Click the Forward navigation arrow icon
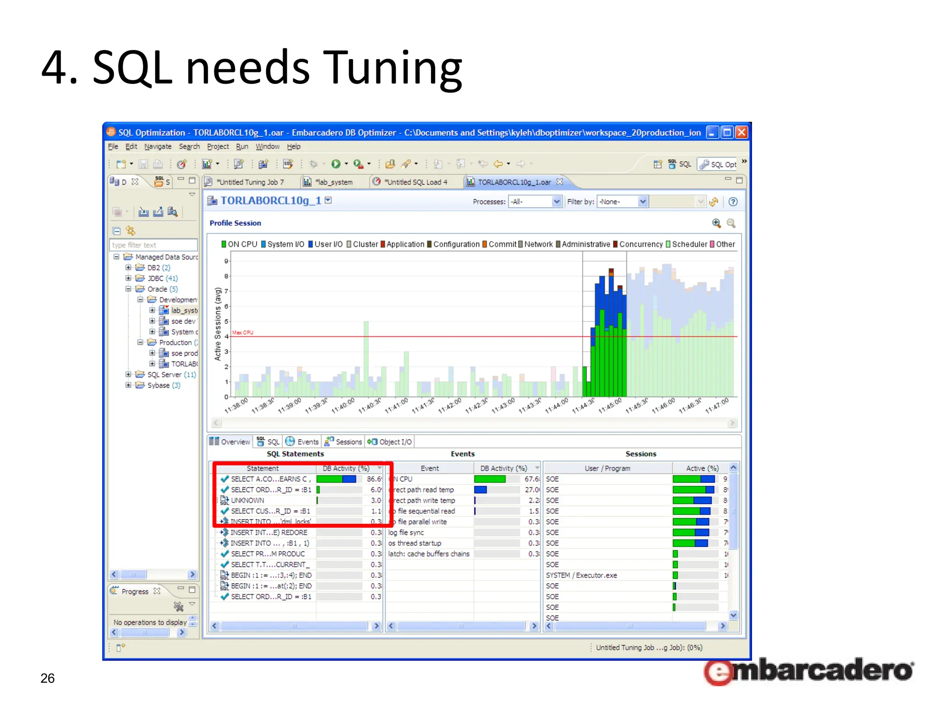Screen dimensions: 938x704 [x=521, y=164]
